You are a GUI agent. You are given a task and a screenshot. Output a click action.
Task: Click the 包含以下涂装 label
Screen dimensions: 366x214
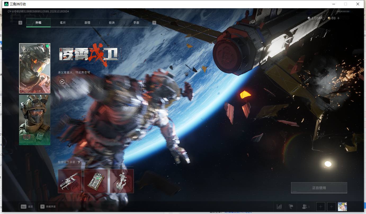(67, 162)
